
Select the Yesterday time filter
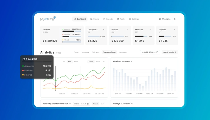[85, 52]
